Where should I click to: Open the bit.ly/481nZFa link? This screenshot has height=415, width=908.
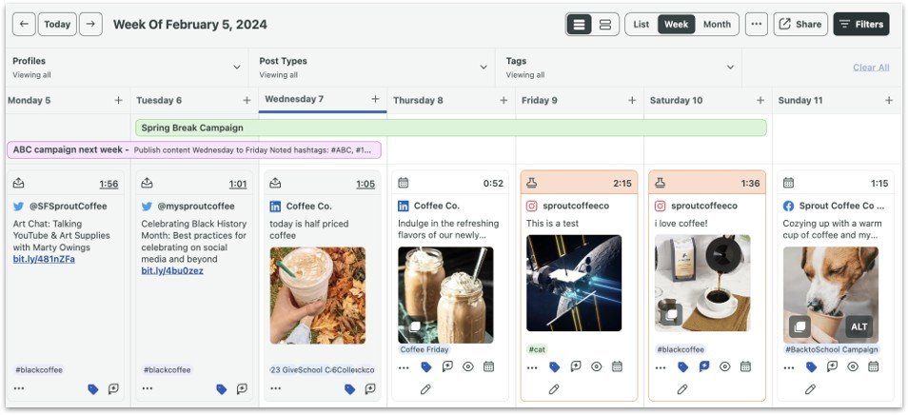(x=44, y=259)
